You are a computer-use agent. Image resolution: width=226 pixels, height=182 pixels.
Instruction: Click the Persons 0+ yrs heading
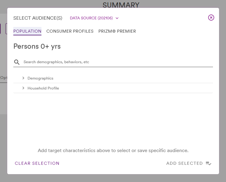click(37, 46)
